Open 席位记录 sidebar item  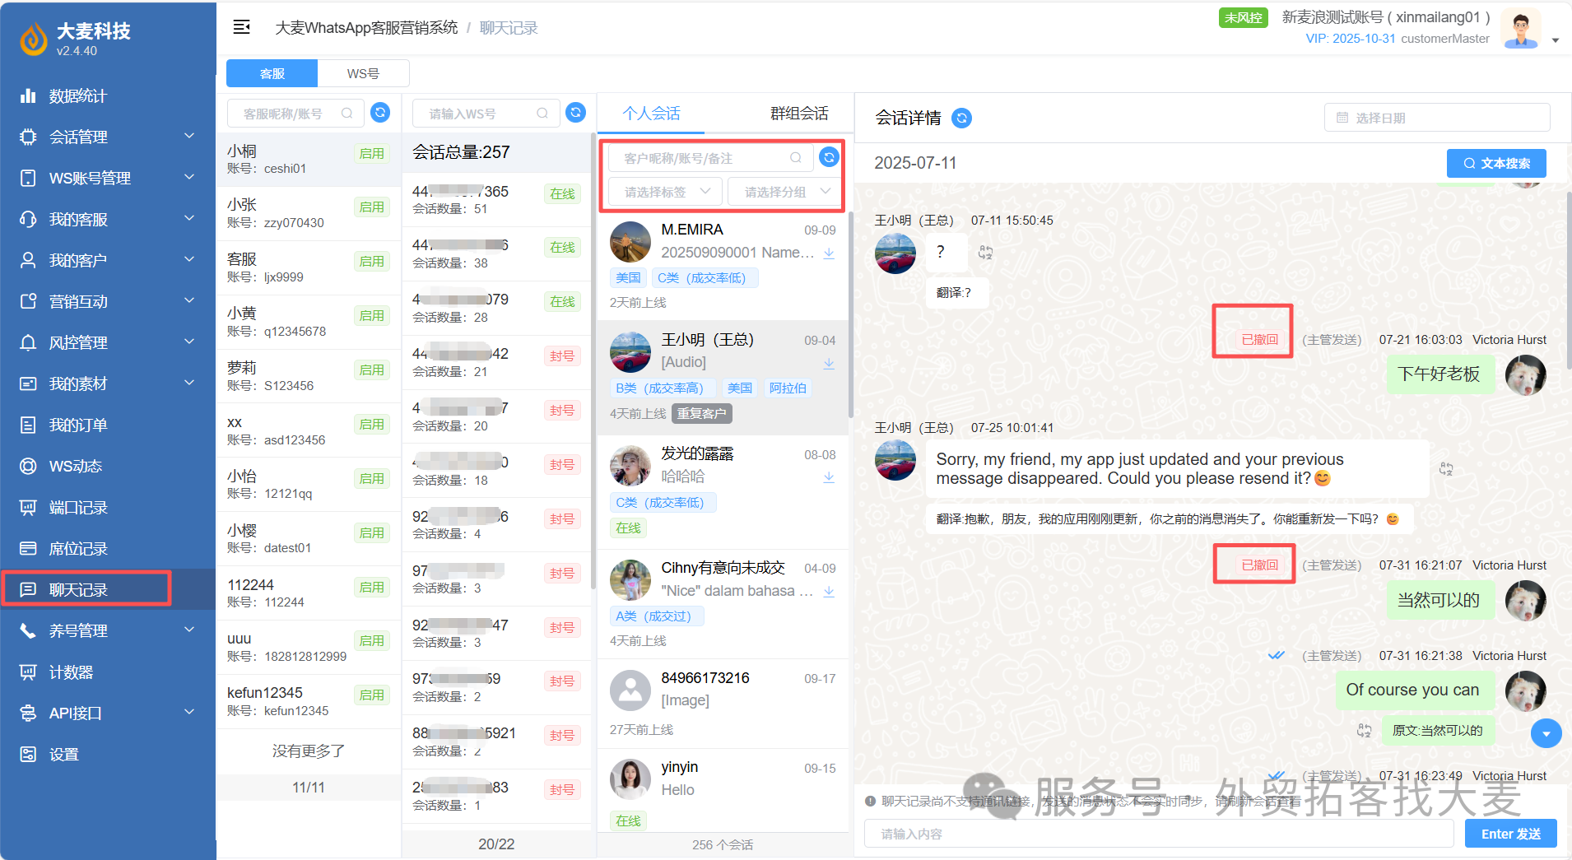click(108, 549)
